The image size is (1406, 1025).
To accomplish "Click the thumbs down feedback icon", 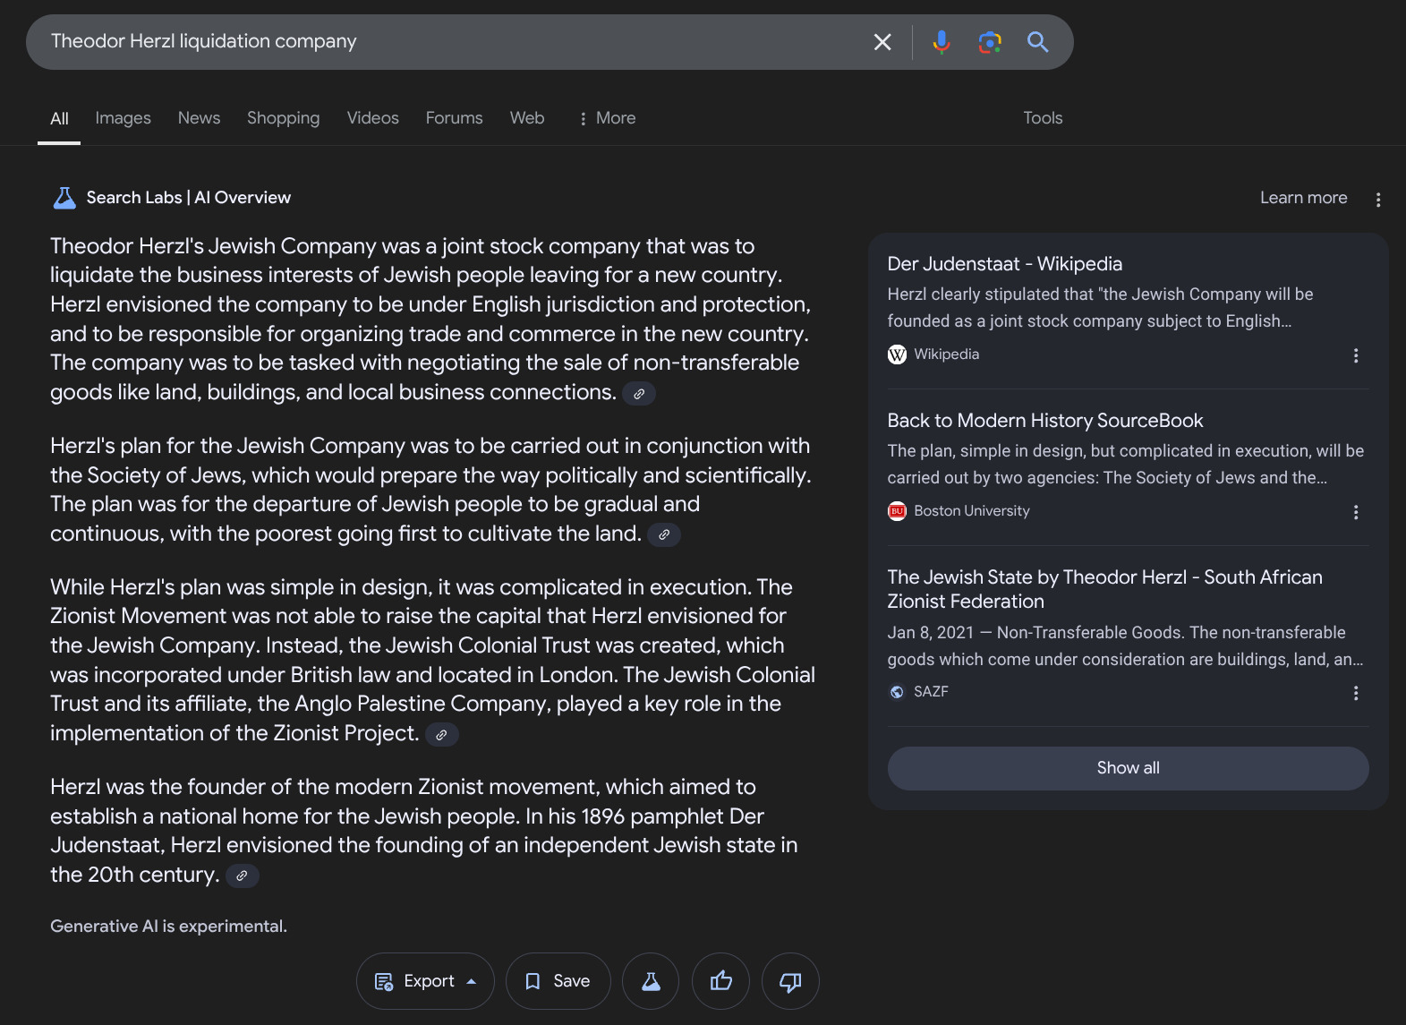I will tap(789, 981).
